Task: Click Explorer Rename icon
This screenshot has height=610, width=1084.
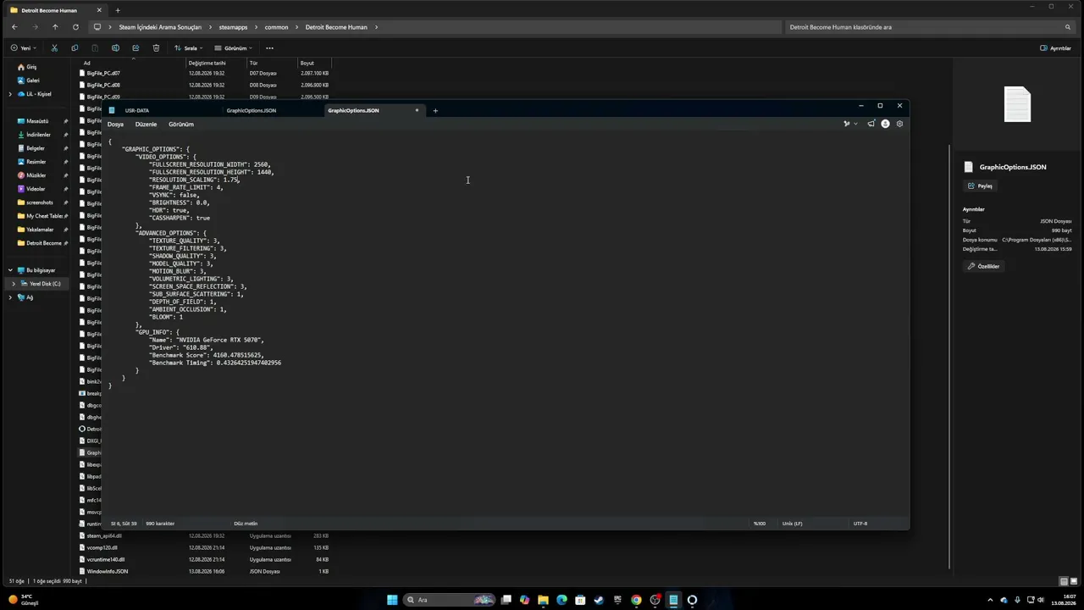Action: pyautogui.click(x=115, y=48)
